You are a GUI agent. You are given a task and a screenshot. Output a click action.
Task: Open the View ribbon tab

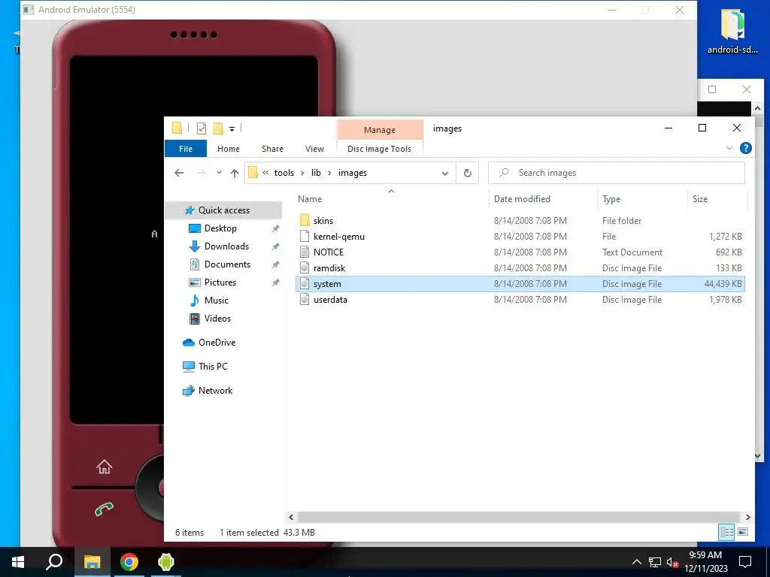click(x=314, y=149)
